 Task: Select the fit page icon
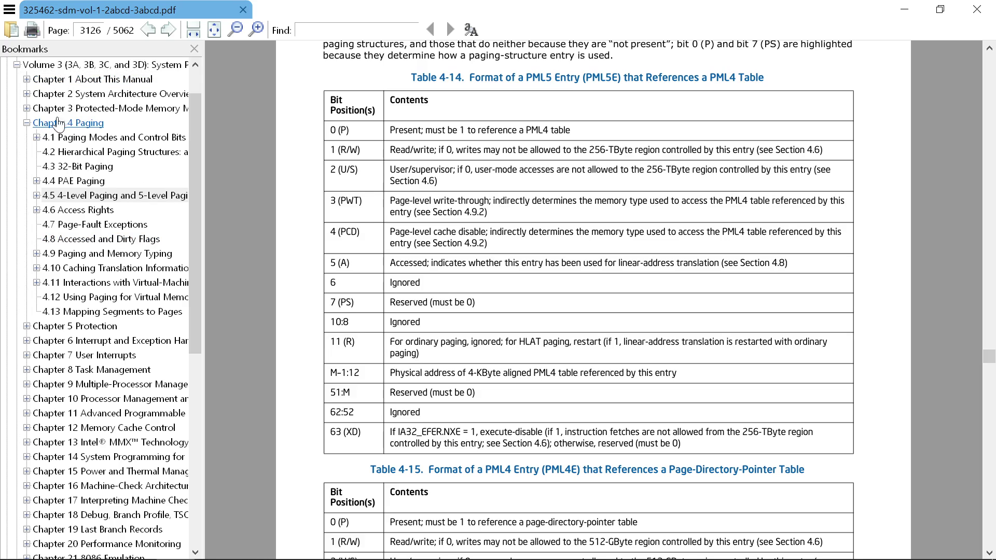(214, 30)
